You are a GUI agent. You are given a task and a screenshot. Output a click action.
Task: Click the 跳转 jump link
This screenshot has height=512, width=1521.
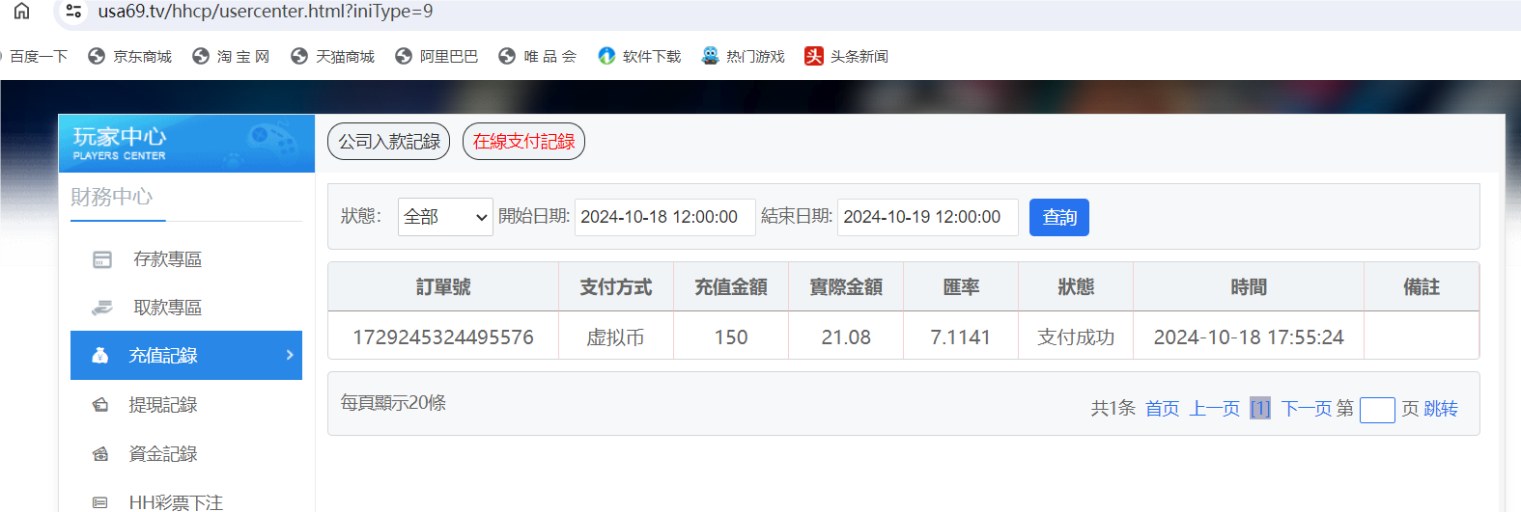(1441, 409)
